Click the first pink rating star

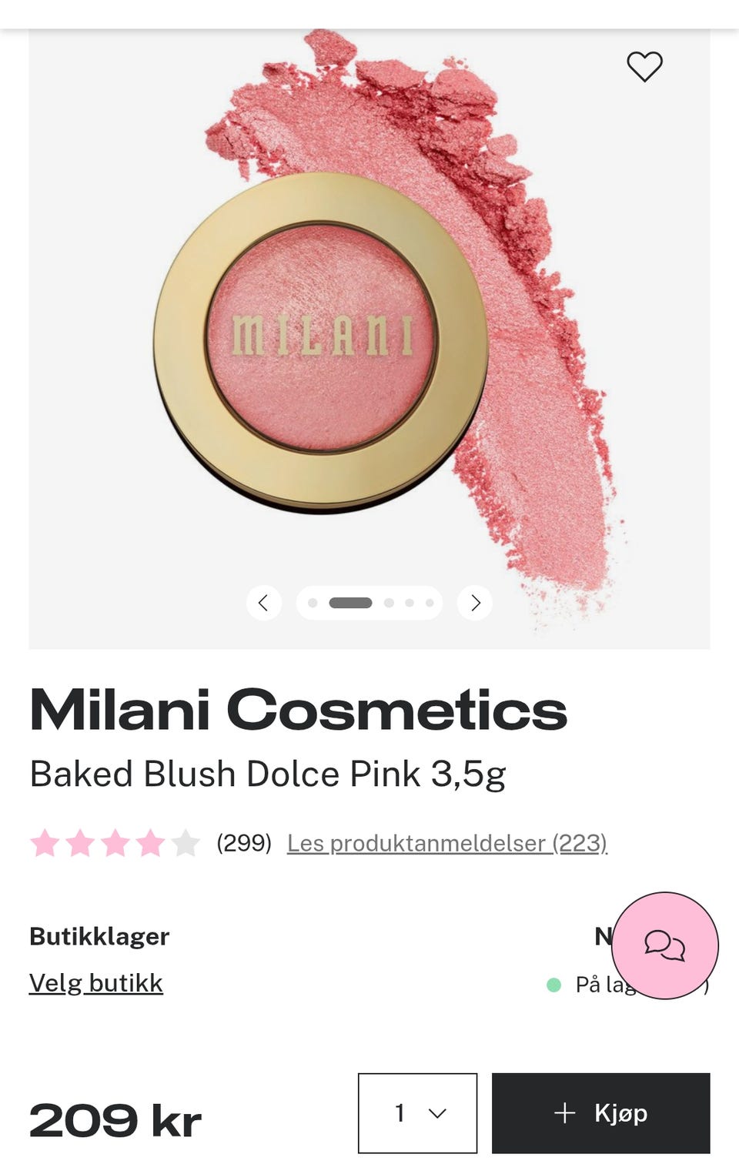45,843
